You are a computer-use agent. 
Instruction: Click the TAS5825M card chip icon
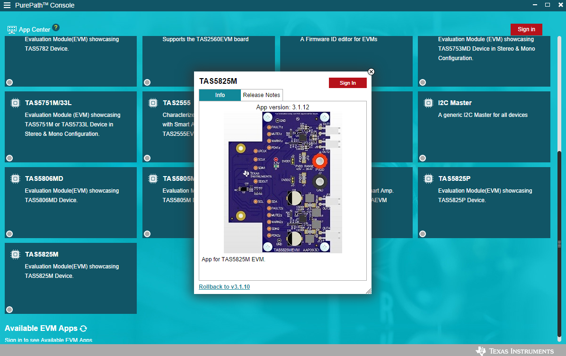(x=15, y=255)
